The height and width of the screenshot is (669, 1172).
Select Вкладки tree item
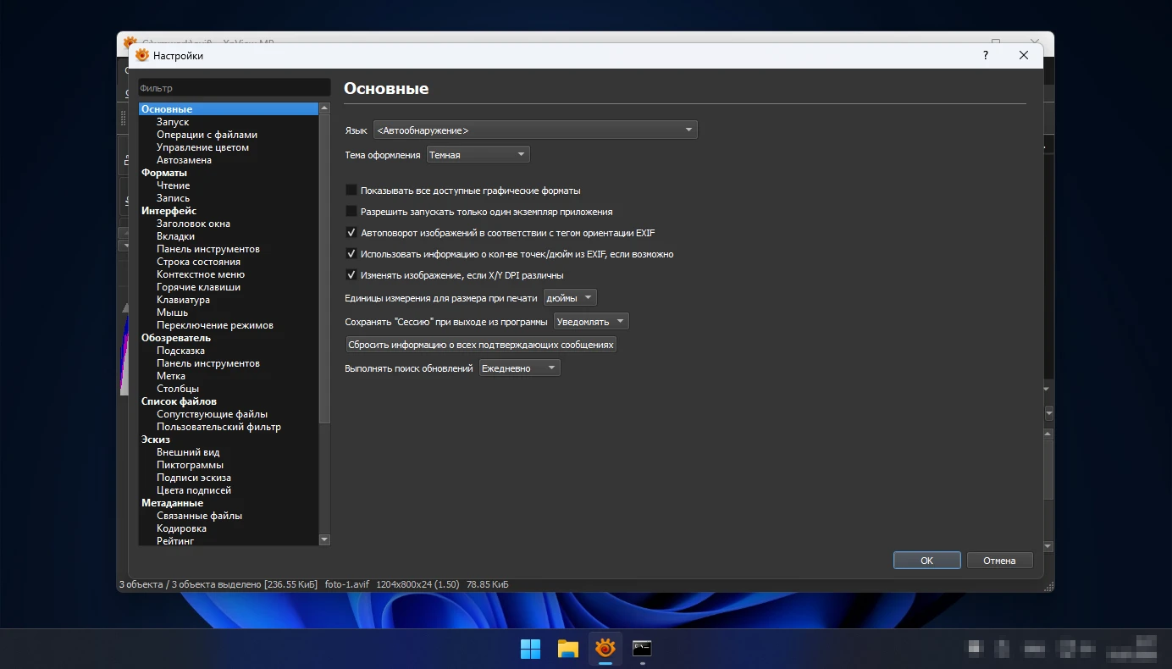tap(175, 236)
